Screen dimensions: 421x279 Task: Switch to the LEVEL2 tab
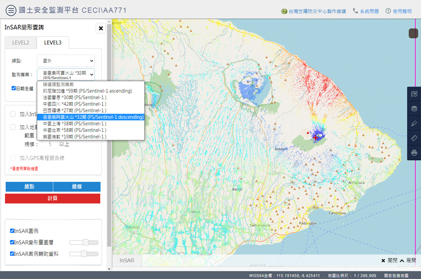[x=21, y=43]
